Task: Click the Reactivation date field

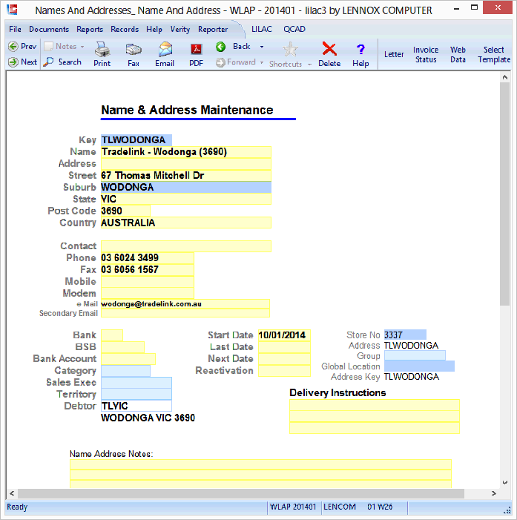Action: [x=285, y=371]
